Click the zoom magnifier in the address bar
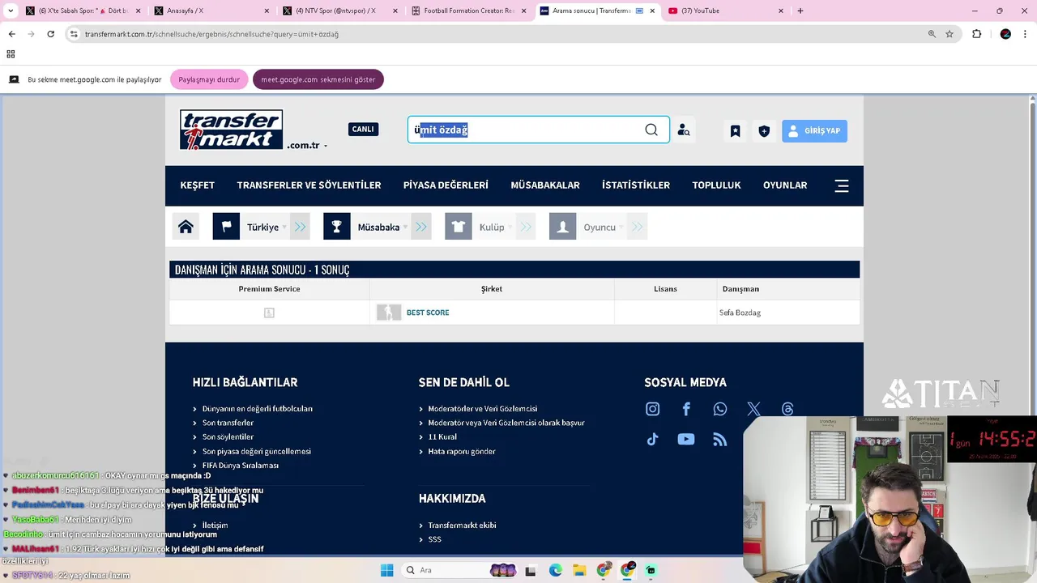Screen dimensions: 1037x583 coord(932,34)
